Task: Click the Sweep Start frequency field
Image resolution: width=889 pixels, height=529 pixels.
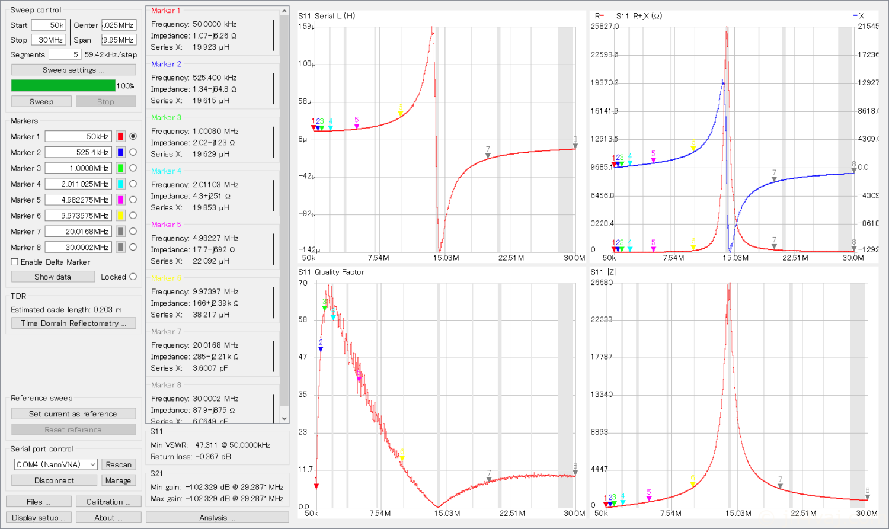Action: point(49,25)
